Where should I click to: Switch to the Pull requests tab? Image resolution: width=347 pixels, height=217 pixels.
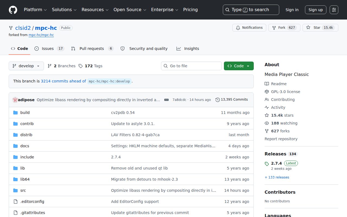pyautogui.click(x=92, y=49)
